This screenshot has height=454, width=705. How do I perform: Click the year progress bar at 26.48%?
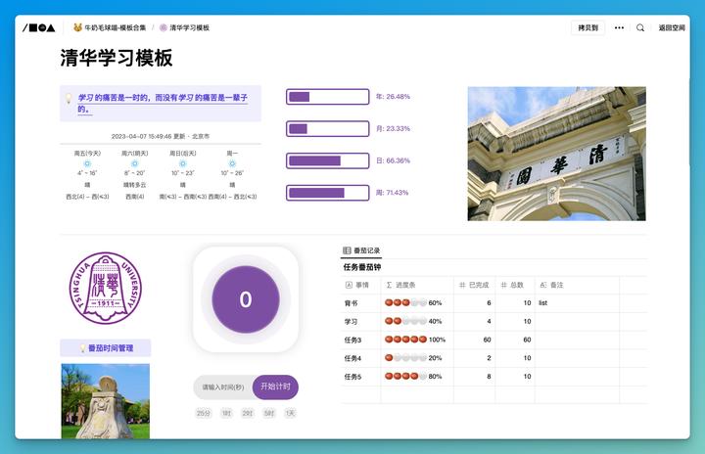[x=328, y=97]
